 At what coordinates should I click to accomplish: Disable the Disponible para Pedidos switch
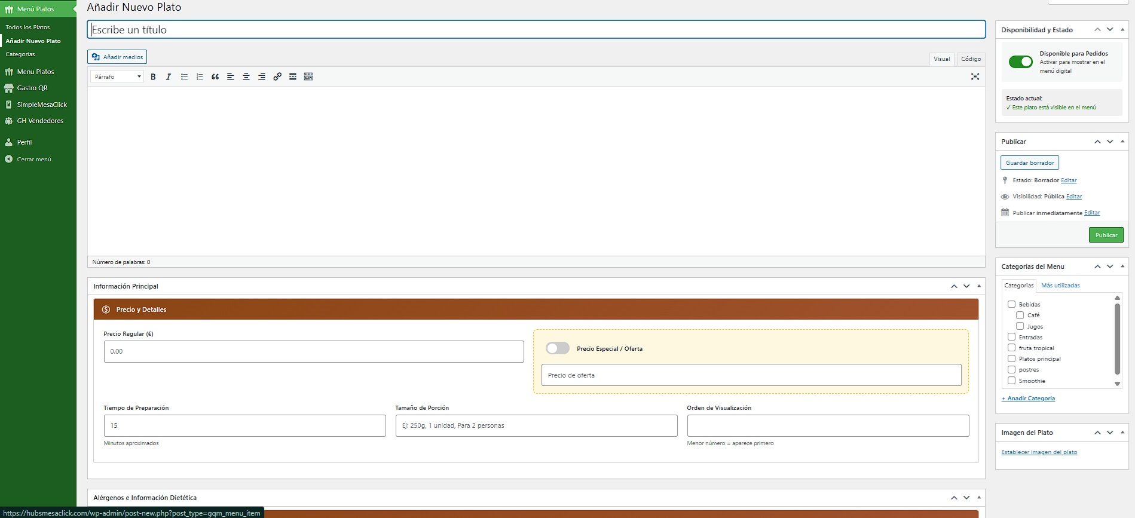pyautogui.click(x=1020, y=62)
